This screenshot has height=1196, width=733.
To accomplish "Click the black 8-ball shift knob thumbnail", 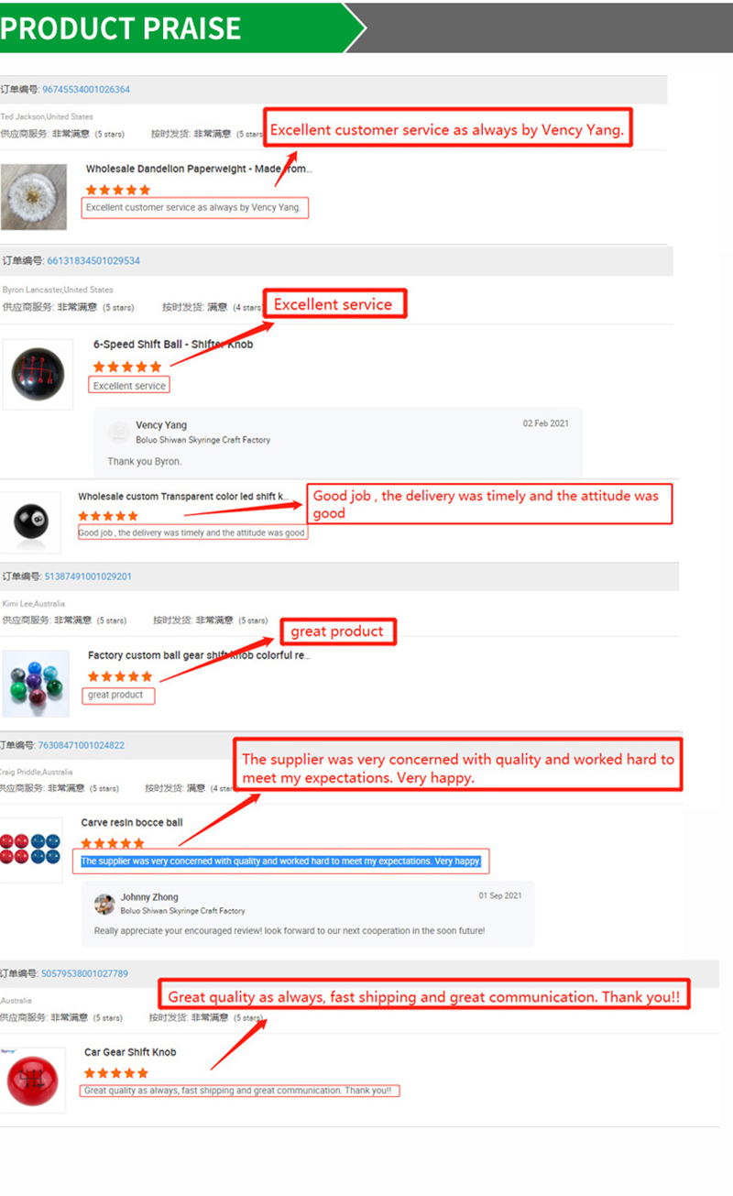I will coord(30,522).
